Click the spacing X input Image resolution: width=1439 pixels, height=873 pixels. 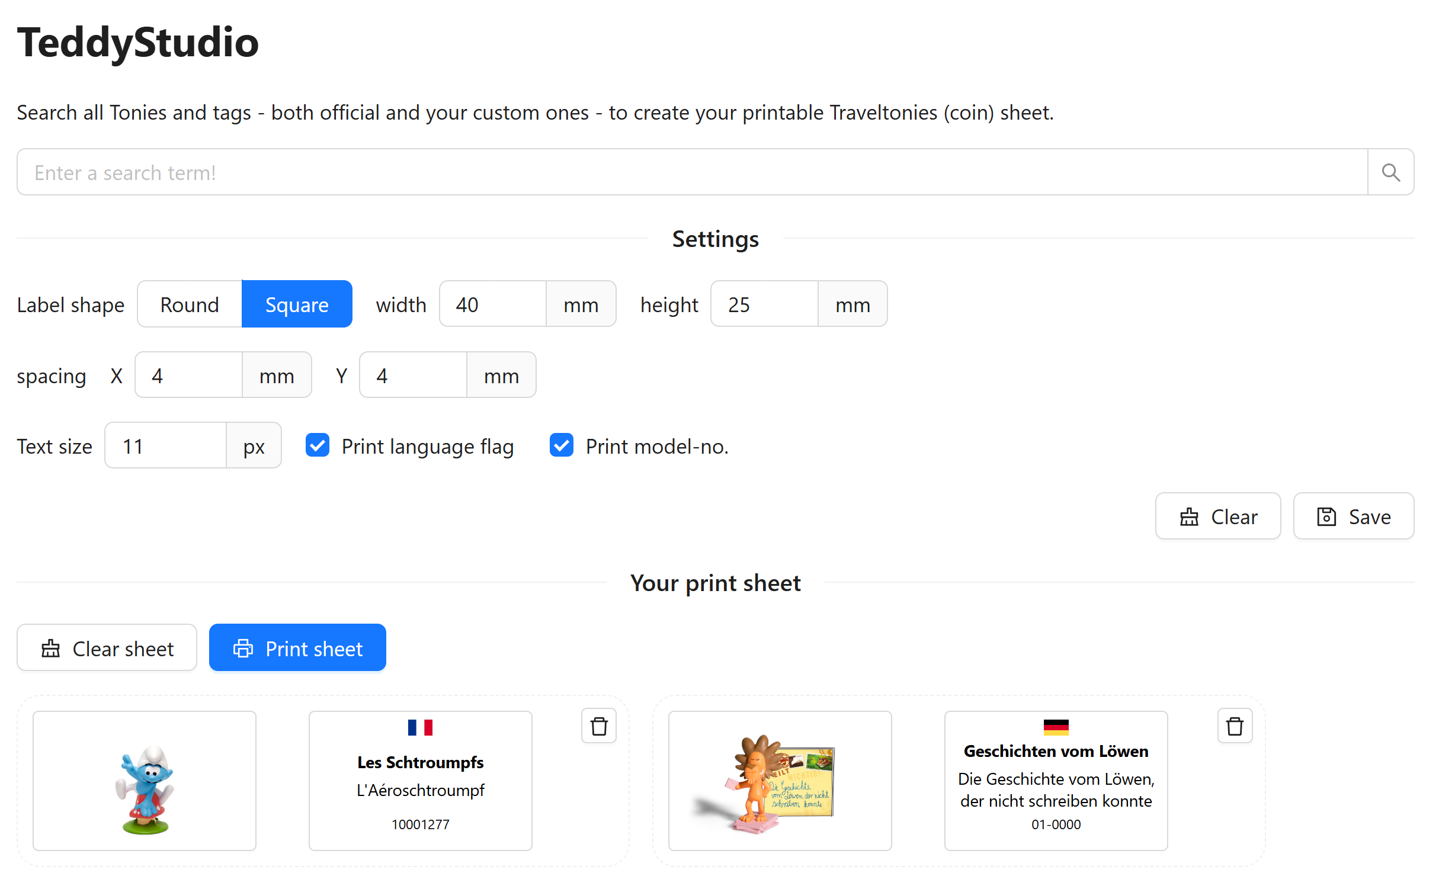tap(188, 375)
